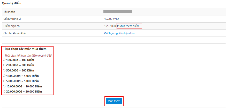Click the gift icon for choosing recipient
The image size is (227, 109).
click(105, 33)
